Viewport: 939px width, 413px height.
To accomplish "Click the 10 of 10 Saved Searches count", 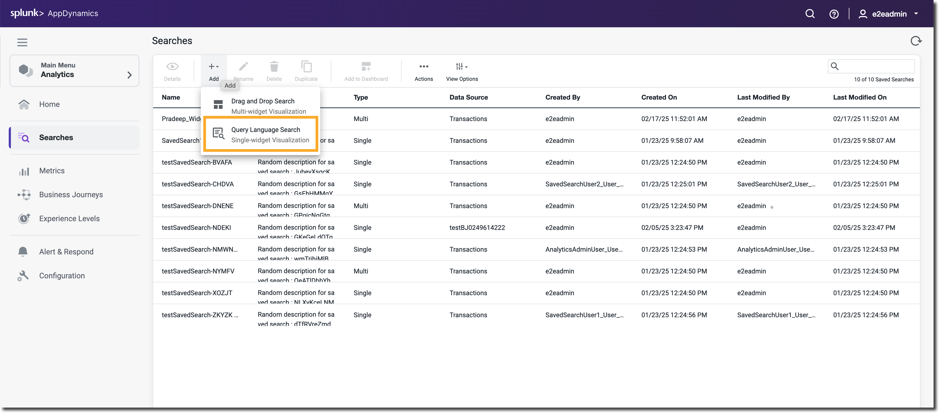I will [x=884, y=80].
